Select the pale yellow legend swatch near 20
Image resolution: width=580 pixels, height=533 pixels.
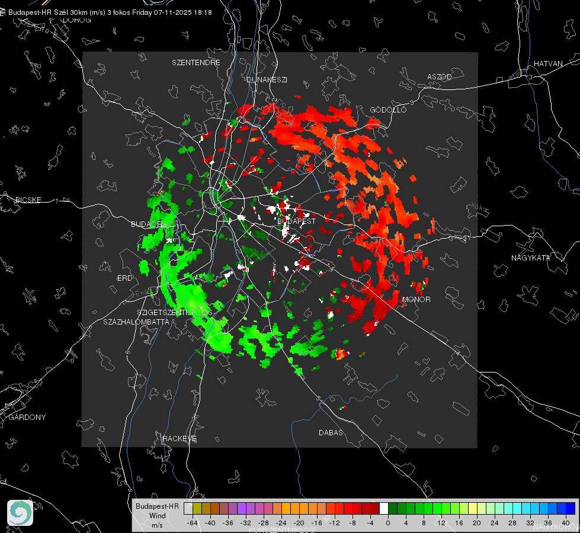tap(473, 509)
